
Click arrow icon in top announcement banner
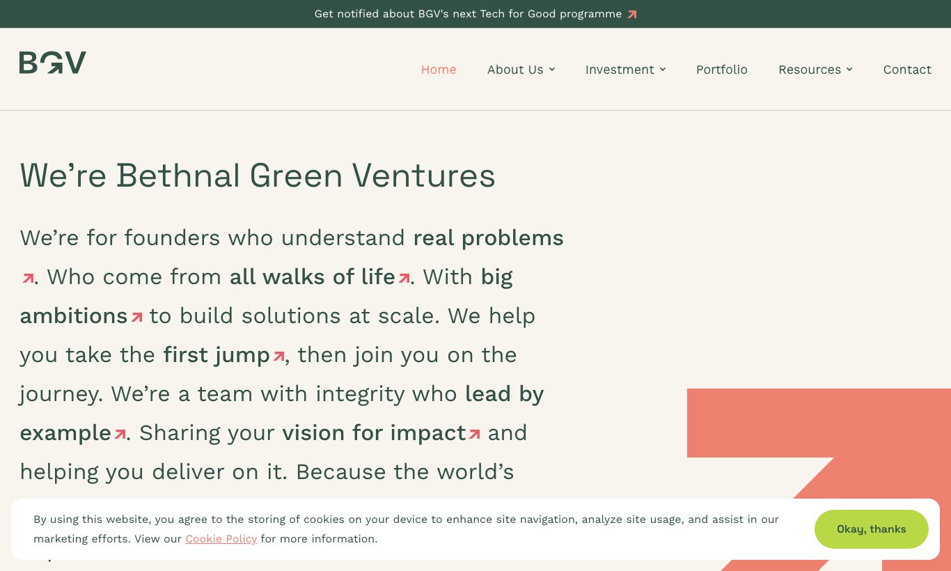pyautogui.click(x=632, y=14)
